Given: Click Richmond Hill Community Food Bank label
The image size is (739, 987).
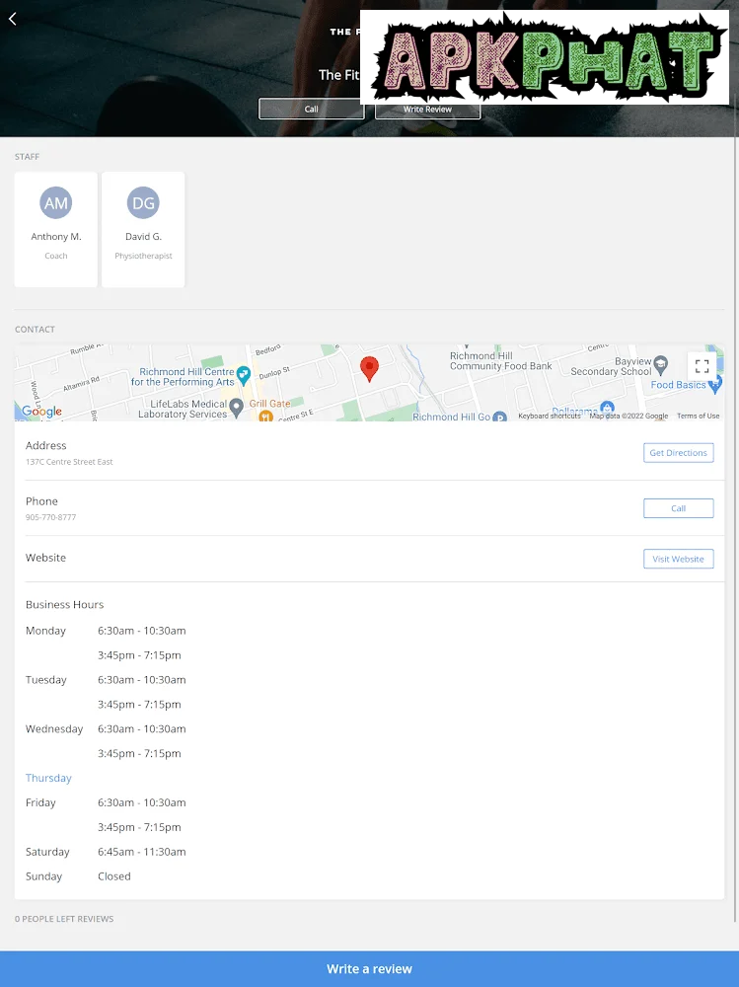Looking at the screenshot, I should (x=500, y=360).
